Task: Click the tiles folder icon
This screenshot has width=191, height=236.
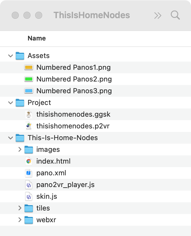Action: (29, 208)
